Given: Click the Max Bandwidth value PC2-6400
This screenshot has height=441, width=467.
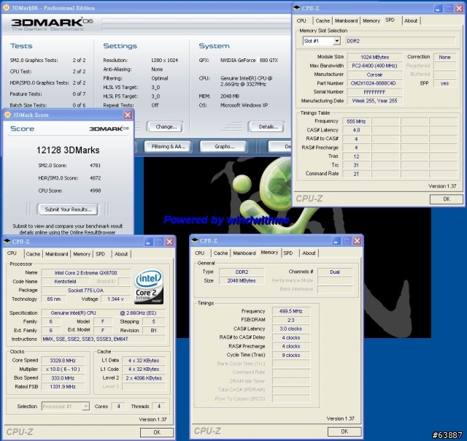Looking at the screenshot, I should click(374, 66).
